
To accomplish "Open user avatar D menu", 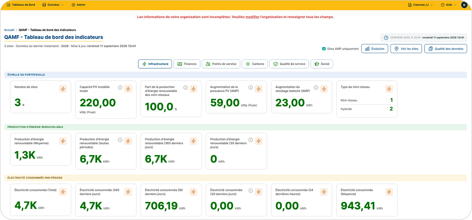I will click(464, 5).
